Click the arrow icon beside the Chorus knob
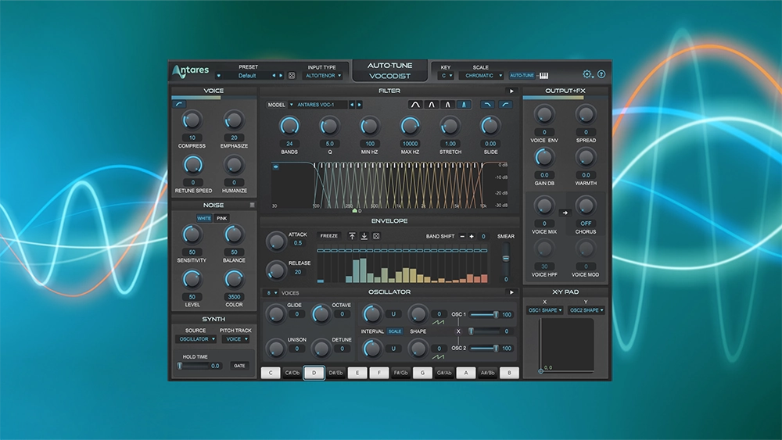Viewport: 782px width, 440px height. pyautogui.click(x=565, y=211)
